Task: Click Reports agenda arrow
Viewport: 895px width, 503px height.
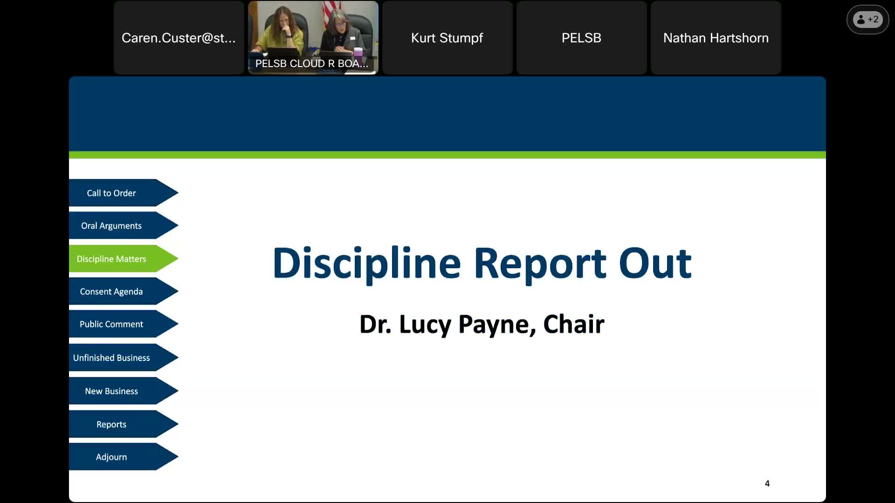Action: coord(112,424)
